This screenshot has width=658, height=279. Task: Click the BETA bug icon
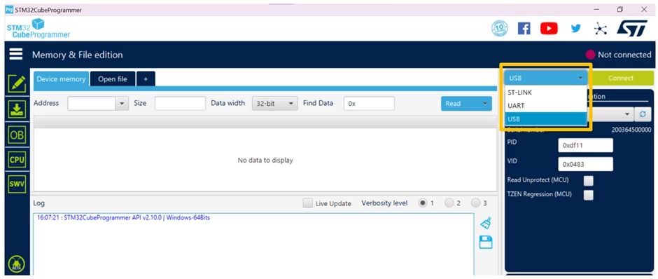tap(17, 264)
